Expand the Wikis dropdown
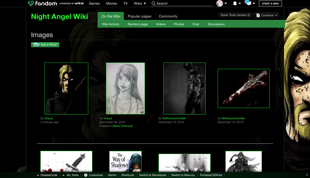The height and width of the screenshot is (178, 310). 145,3
